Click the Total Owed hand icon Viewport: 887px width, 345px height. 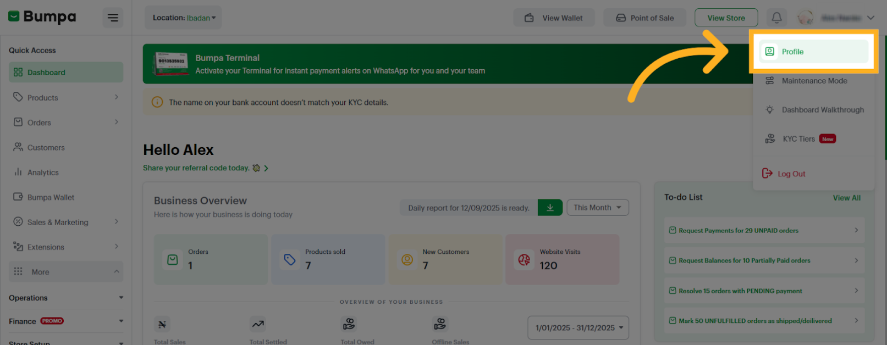[349, 324]
